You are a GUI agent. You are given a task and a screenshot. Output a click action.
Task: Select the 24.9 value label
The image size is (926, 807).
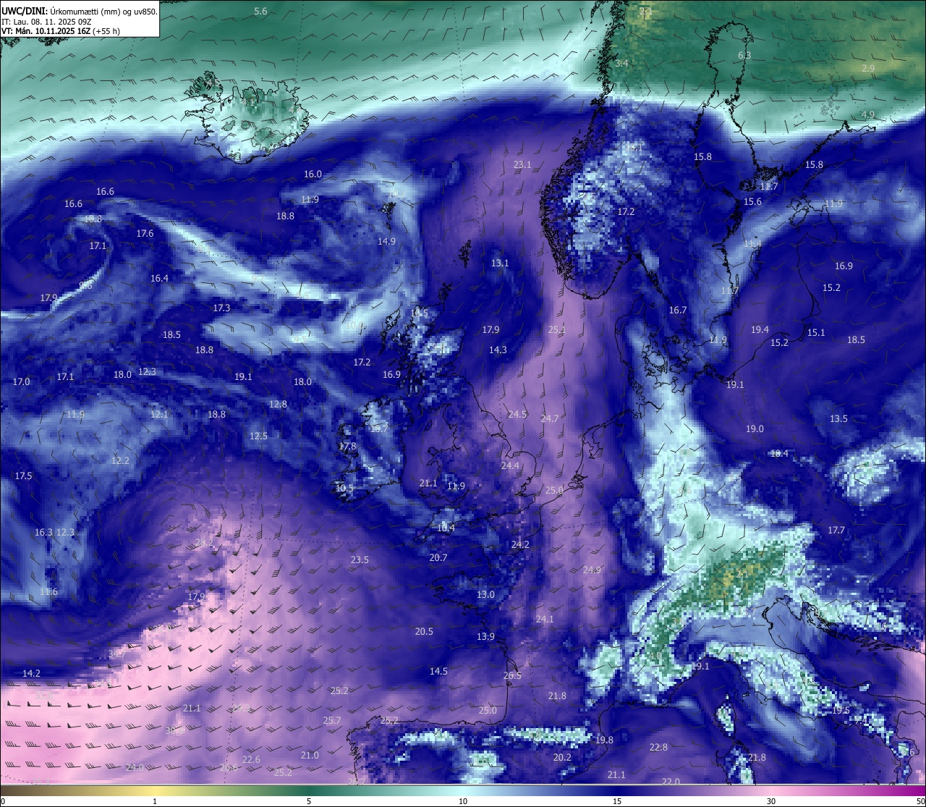[x=592, y=570]
